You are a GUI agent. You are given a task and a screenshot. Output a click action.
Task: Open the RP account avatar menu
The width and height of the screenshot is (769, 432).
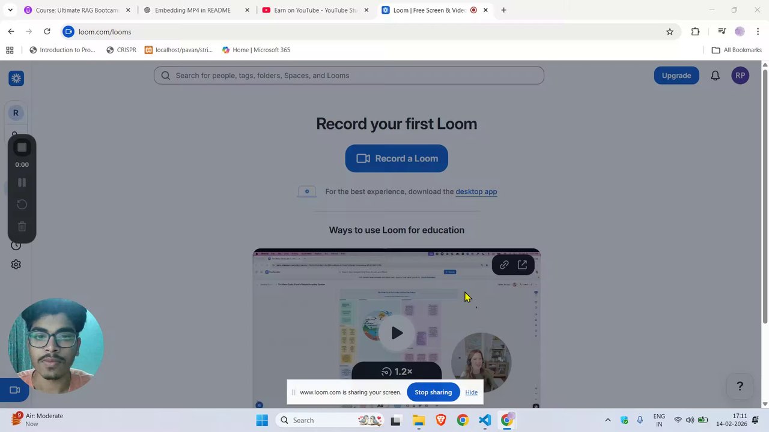740,76
